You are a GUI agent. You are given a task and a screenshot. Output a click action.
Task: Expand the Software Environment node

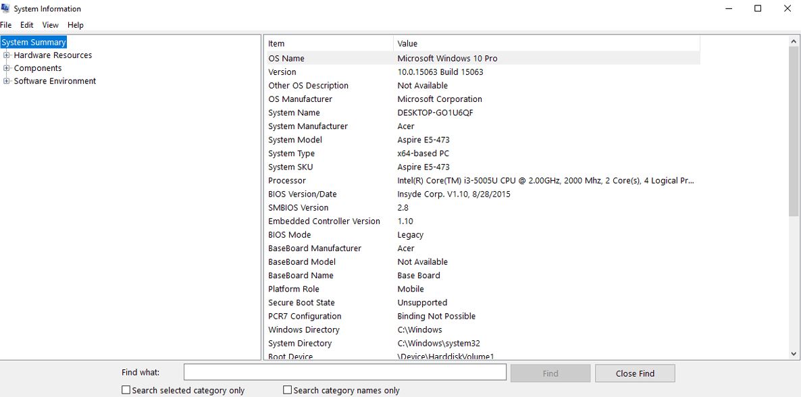[7, 81]
